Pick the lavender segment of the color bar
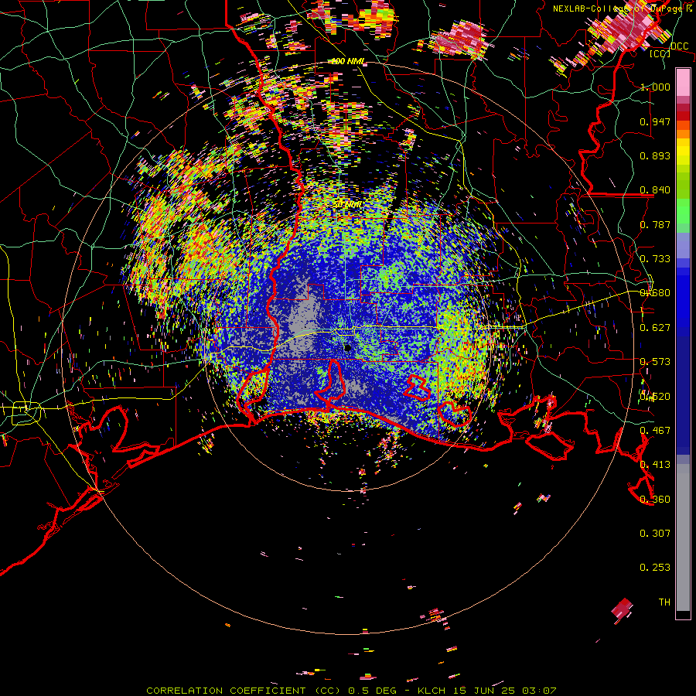This screenshot has height=696, width=696. [x=683, y=245]
